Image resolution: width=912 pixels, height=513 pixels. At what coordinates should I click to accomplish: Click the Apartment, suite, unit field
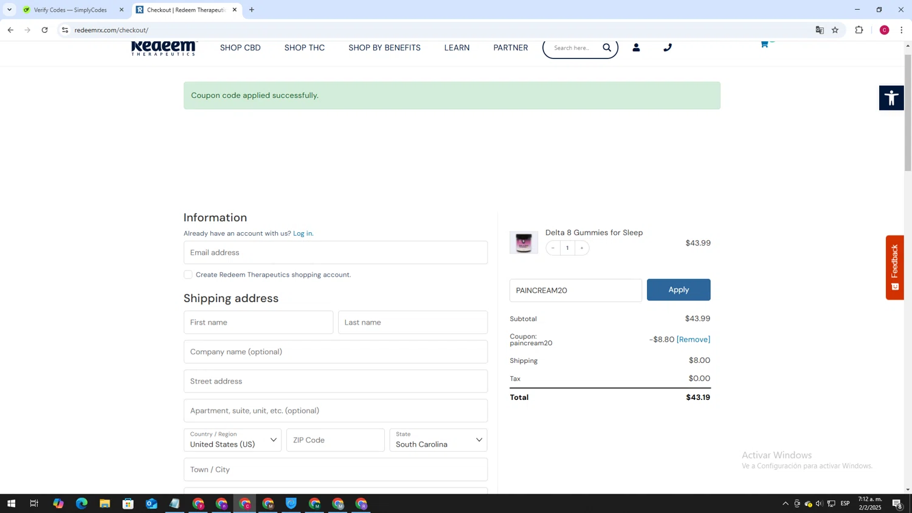click(x=336, y=411)
